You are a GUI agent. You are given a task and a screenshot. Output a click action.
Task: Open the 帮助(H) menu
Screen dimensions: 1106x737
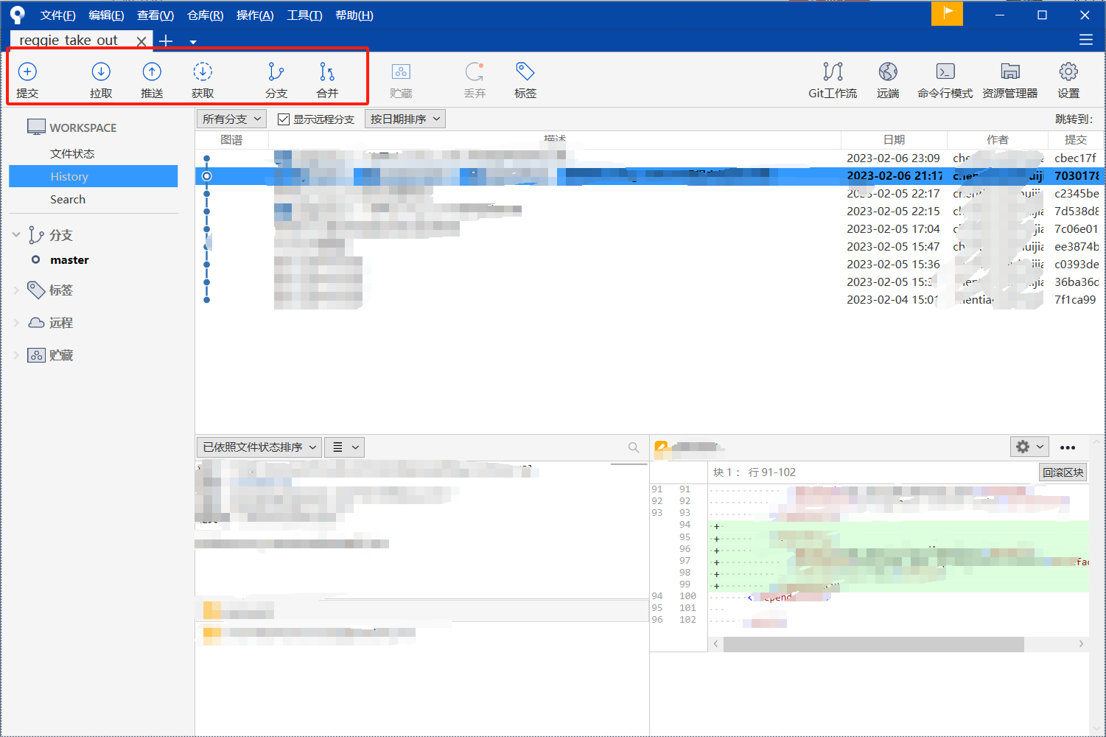354,15
